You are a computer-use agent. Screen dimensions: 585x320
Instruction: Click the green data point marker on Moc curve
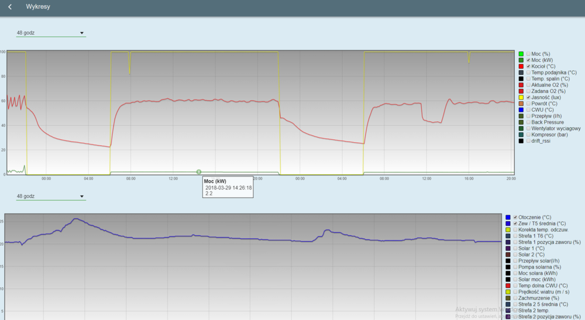click(x=199, y=172)
